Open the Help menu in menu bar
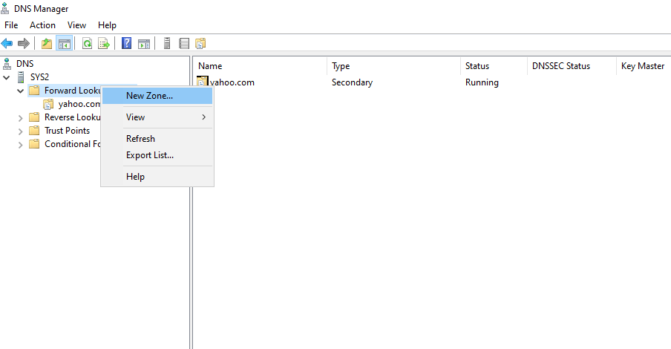 point(107,25)
